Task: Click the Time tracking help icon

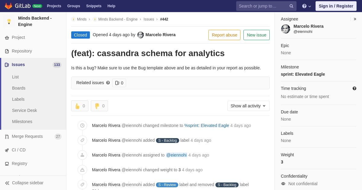Action: pos(354,88)
